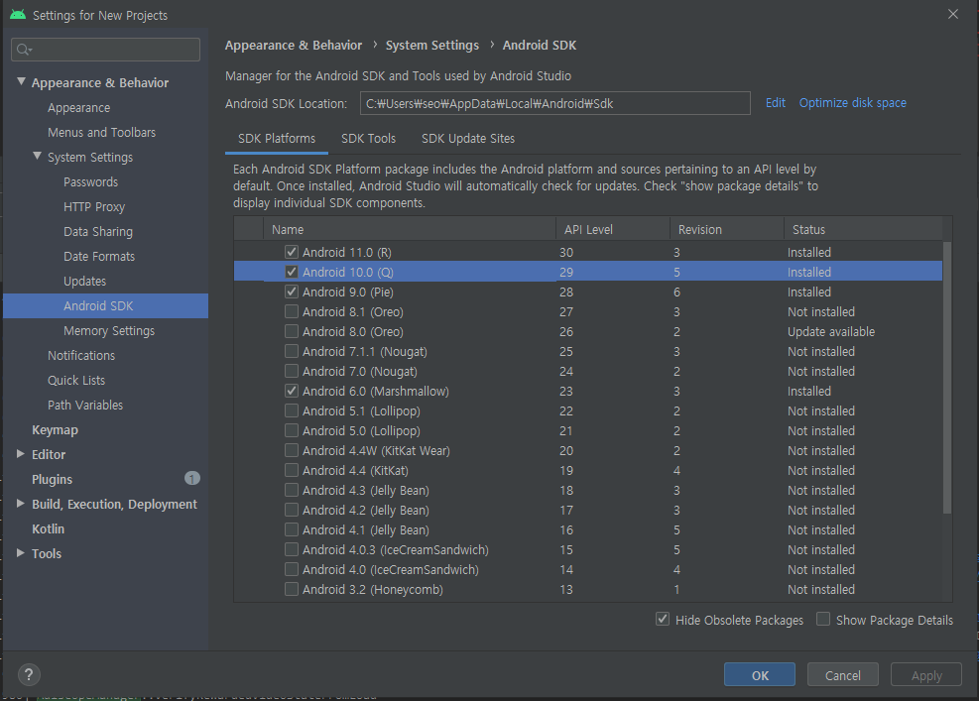Screen dimensions: 979x701
Task: Uncheck Android 10.0 (Q) checkbox
Action: point(292,272)
